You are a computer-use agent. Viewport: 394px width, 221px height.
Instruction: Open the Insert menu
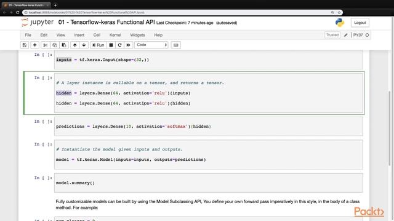coord(79,35)
